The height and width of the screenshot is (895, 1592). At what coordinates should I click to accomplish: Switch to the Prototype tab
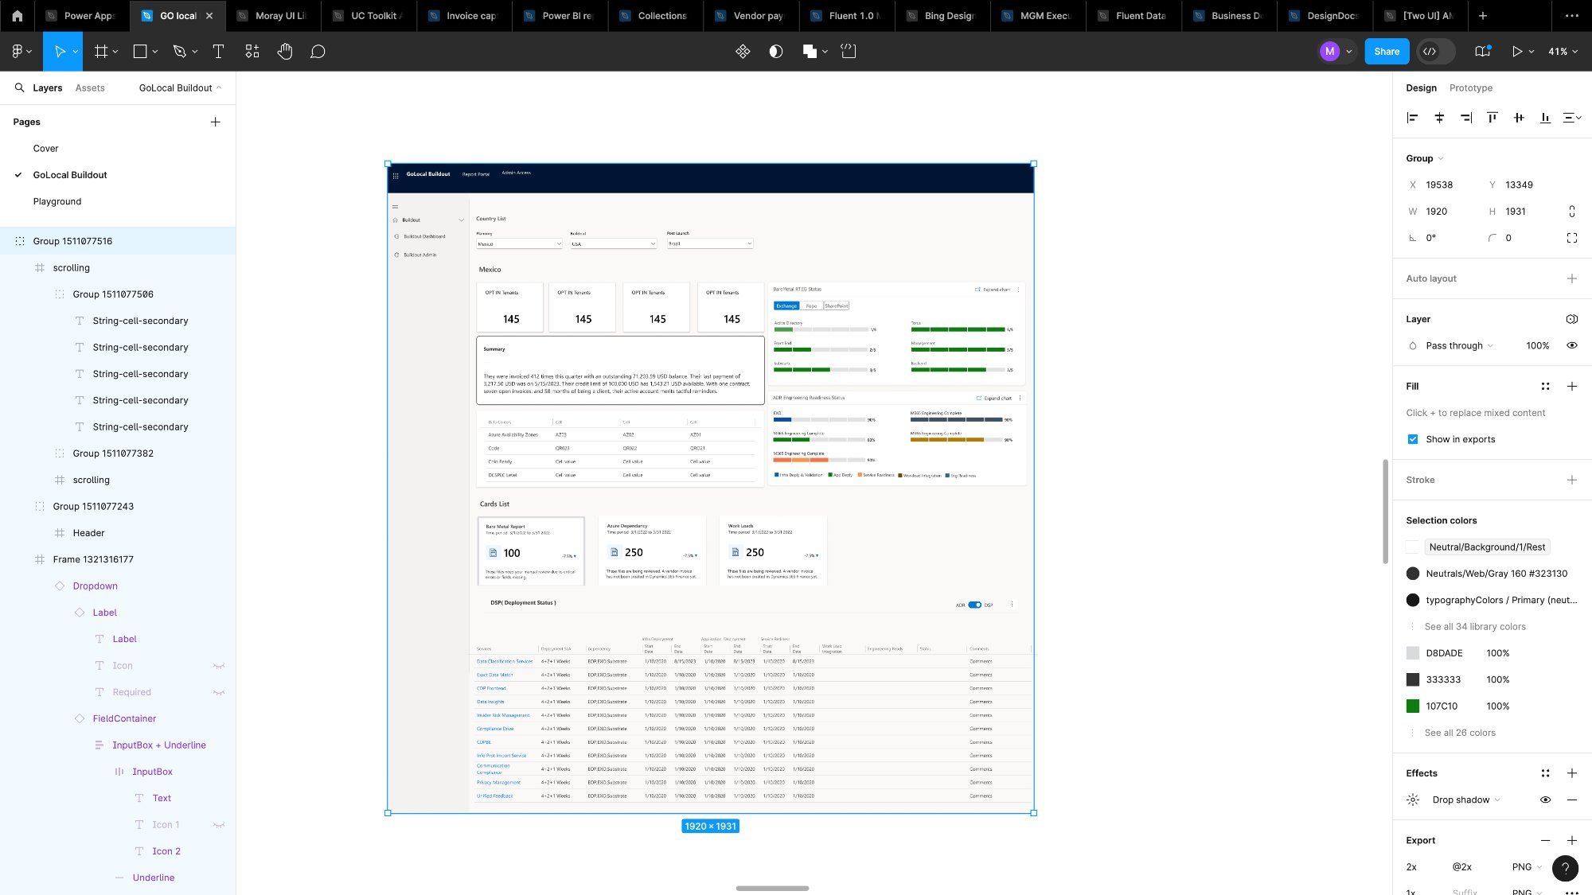(1470, 88)
